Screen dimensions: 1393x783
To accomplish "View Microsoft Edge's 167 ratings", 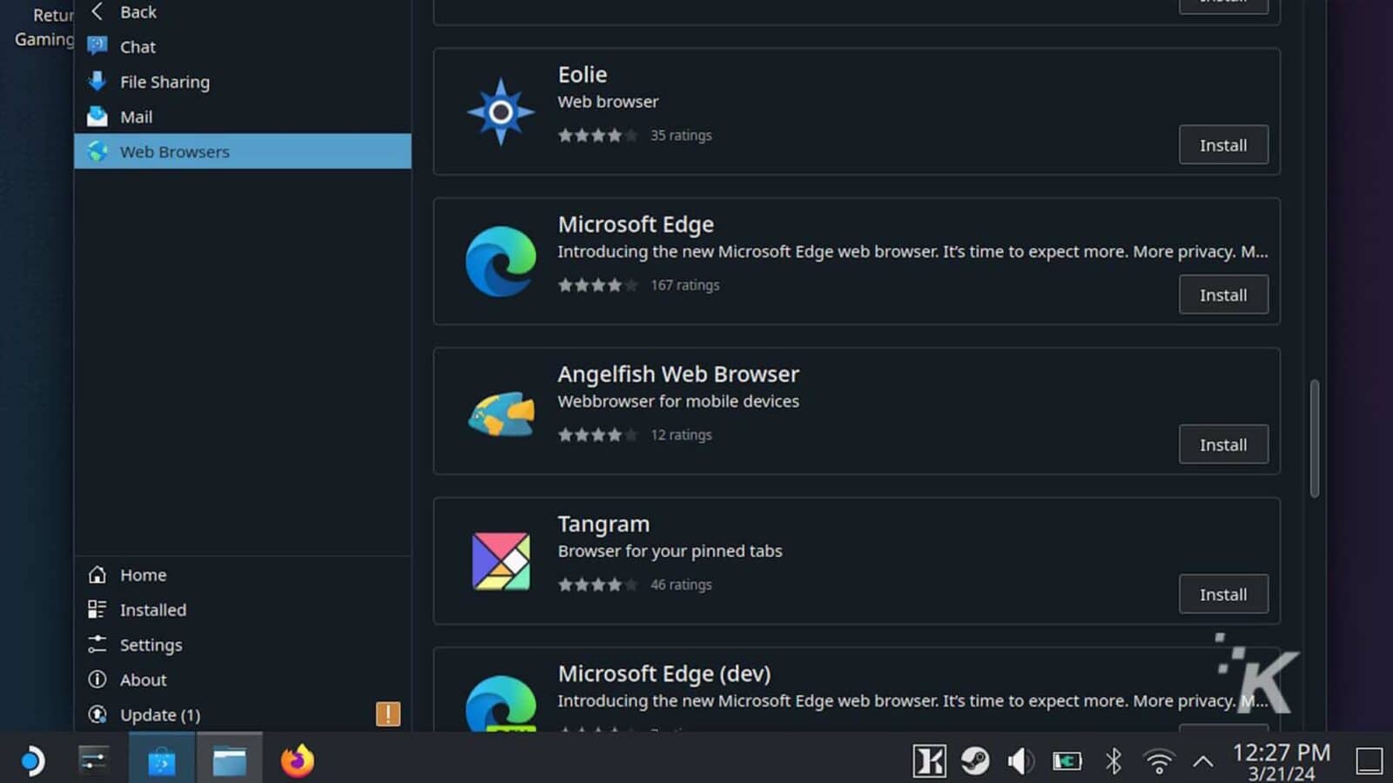I will tap(685, 285).
